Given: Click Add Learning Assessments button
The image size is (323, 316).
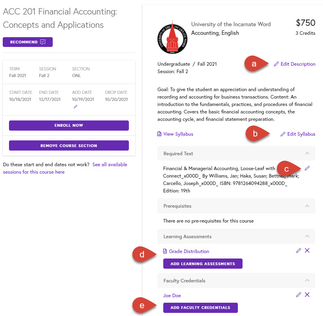Looking at the screenshot, I should tap(203, 264).
